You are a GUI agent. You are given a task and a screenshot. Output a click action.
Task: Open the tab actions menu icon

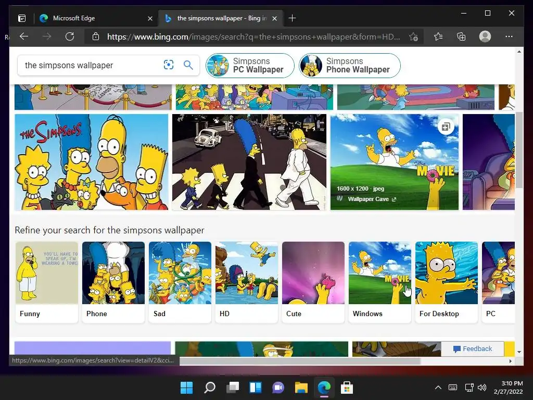click(22, 18)
